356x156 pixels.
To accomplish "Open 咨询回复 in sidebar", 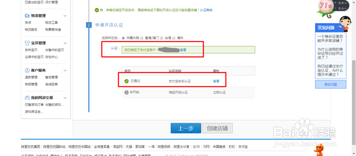I will coord(51,84).
